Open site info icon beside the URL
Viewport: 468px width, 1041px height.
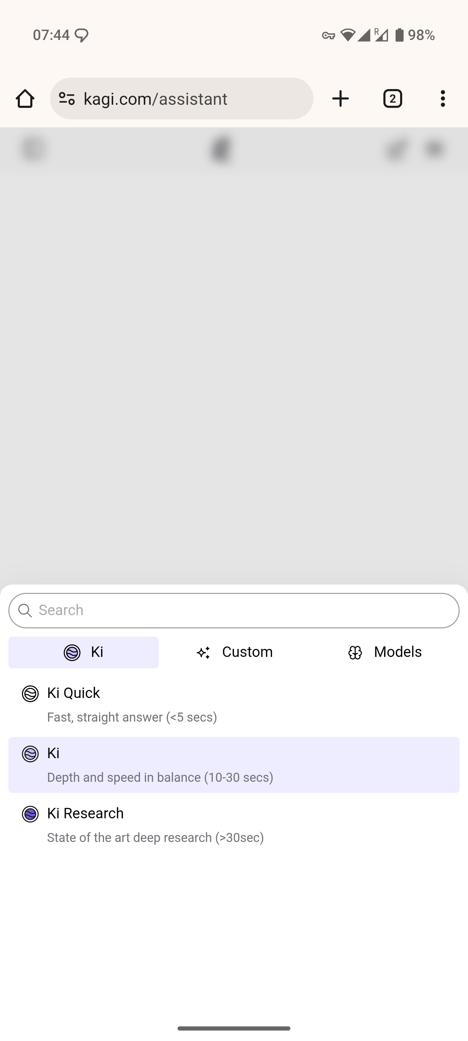67,98
